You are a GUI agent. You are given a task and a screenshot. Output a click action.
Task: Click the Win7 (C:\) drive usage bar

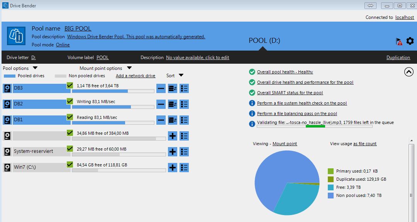[x=119, y=170]
